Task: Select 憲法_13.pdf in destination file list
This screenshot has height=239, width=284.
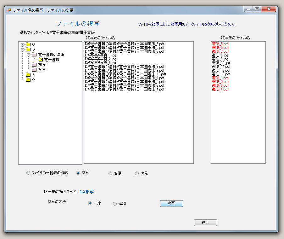Action: [x=221, y=74]
